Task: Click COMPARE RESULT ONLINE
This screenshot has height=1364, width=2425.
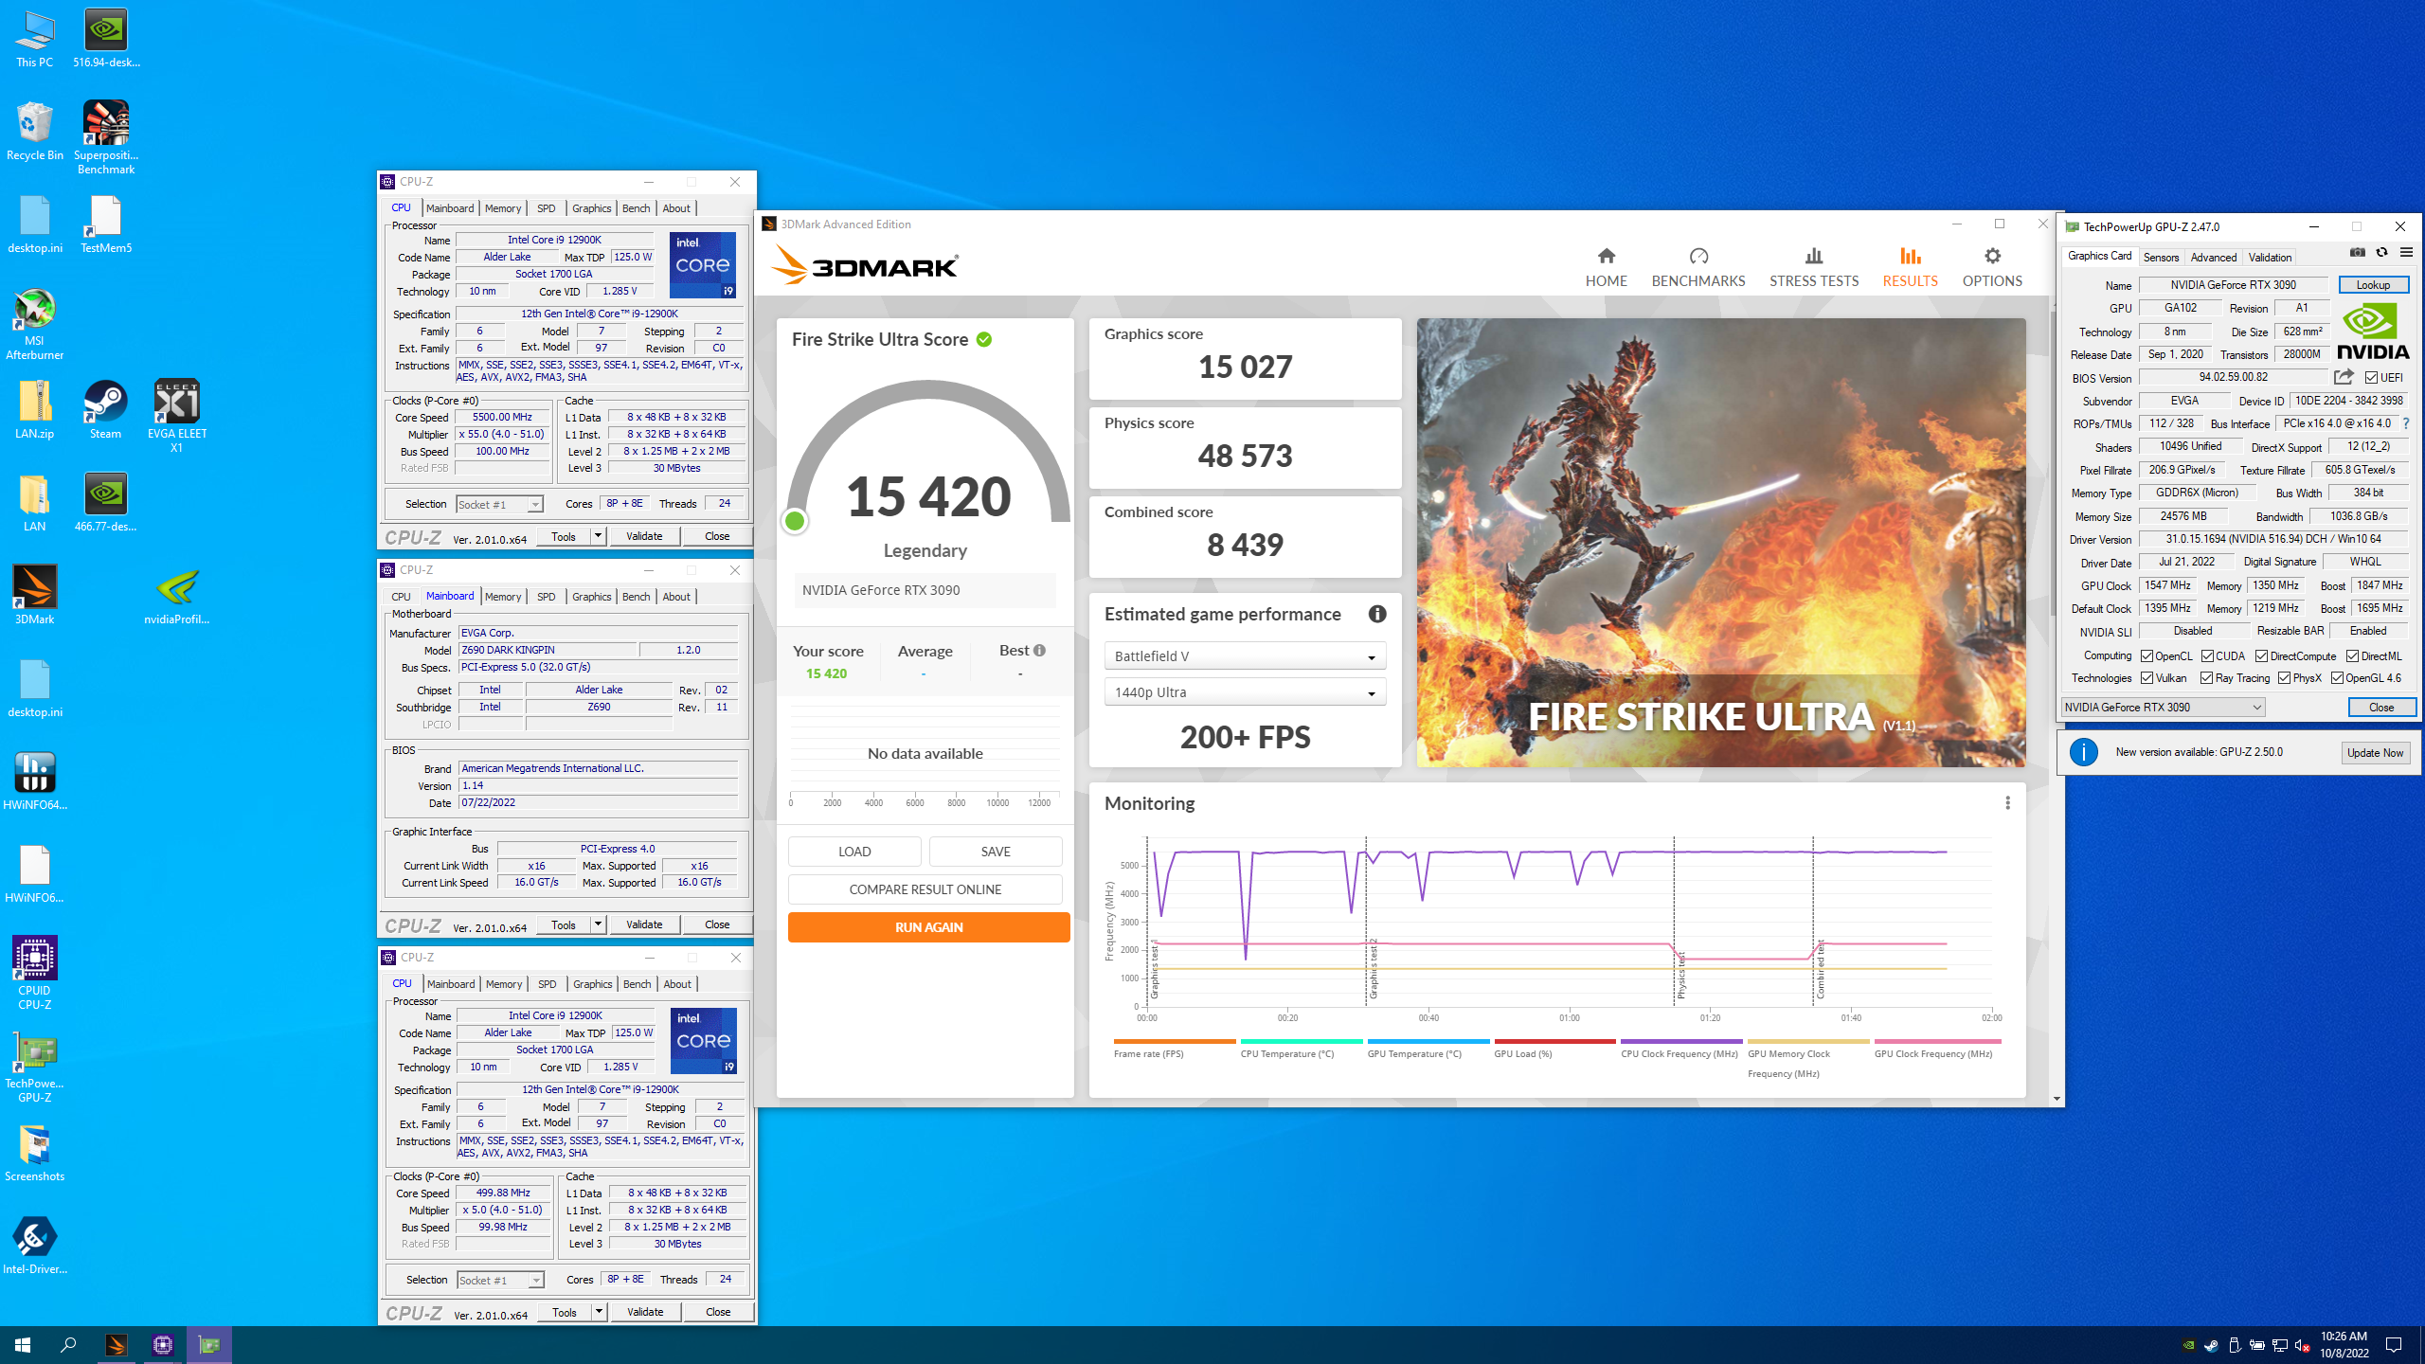Action: 925,889
